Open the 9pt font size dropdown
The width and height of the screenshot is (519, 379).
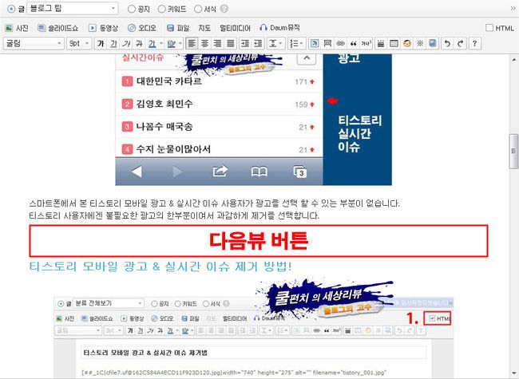click(79, 44)
